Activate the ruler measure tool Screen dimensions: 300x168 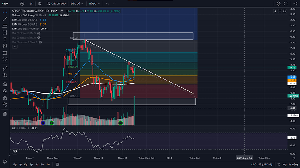tap(5, 68)
